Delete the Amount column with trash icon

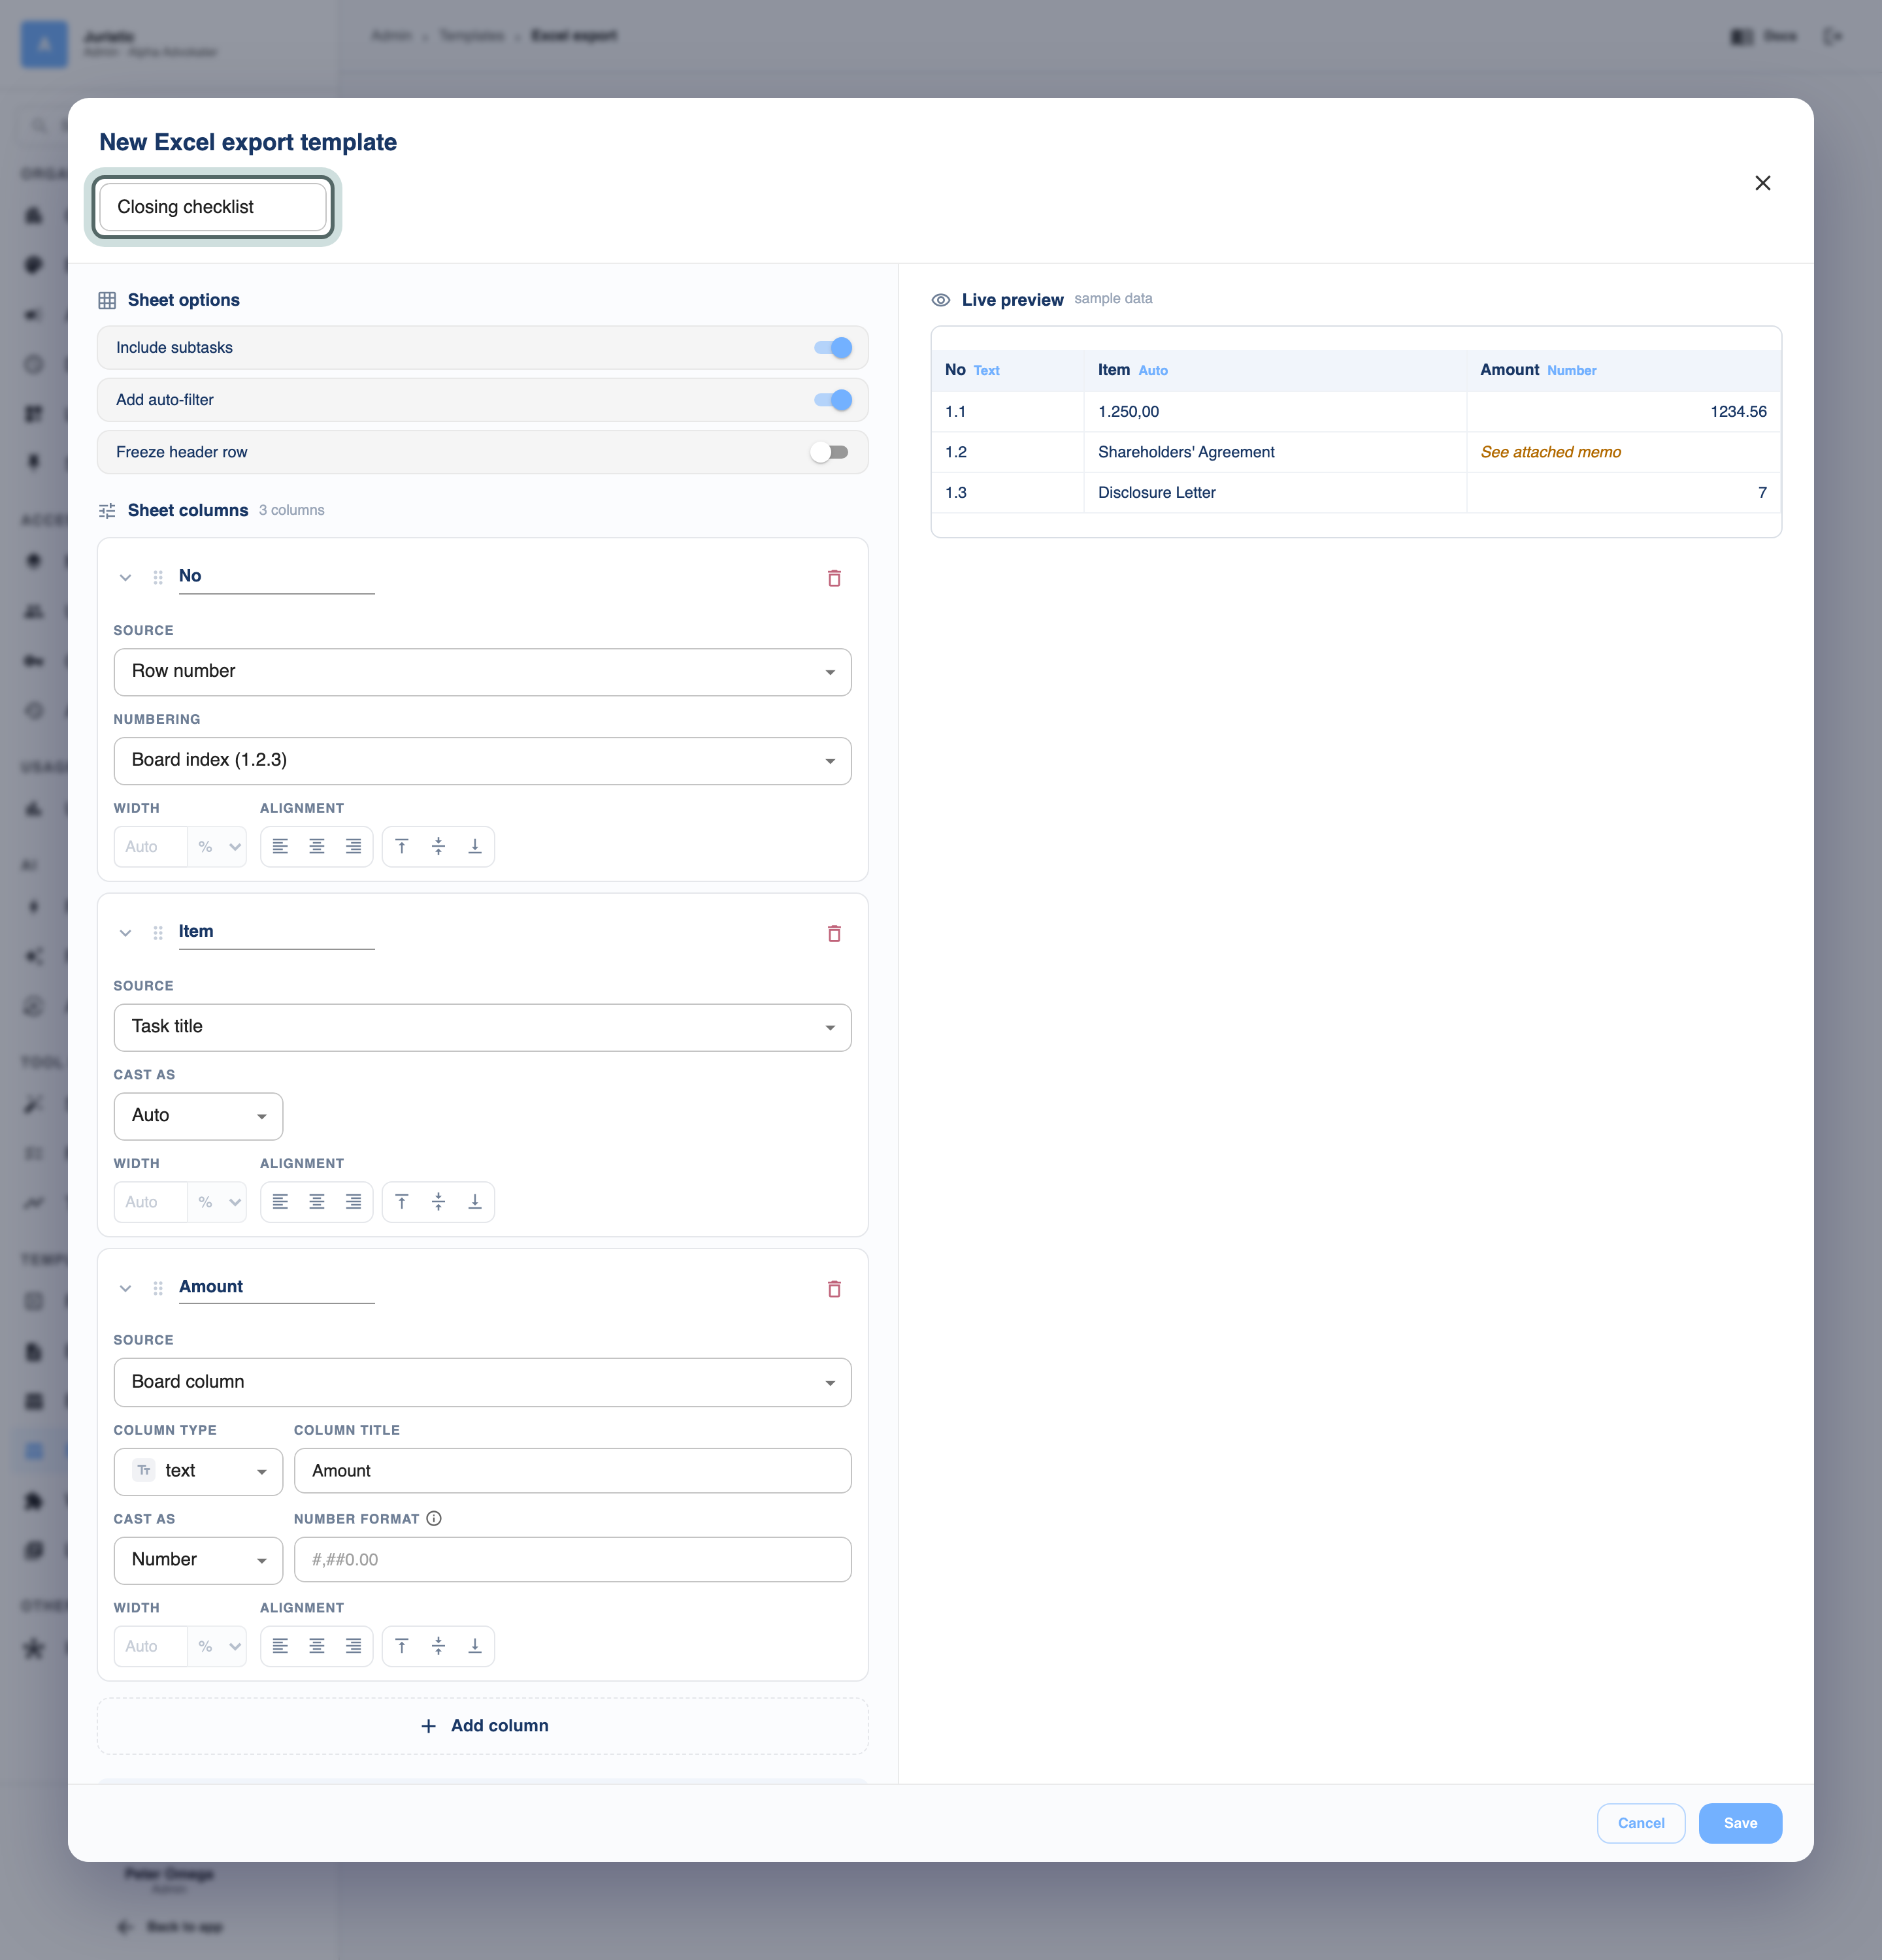(x=834, y=1289)
